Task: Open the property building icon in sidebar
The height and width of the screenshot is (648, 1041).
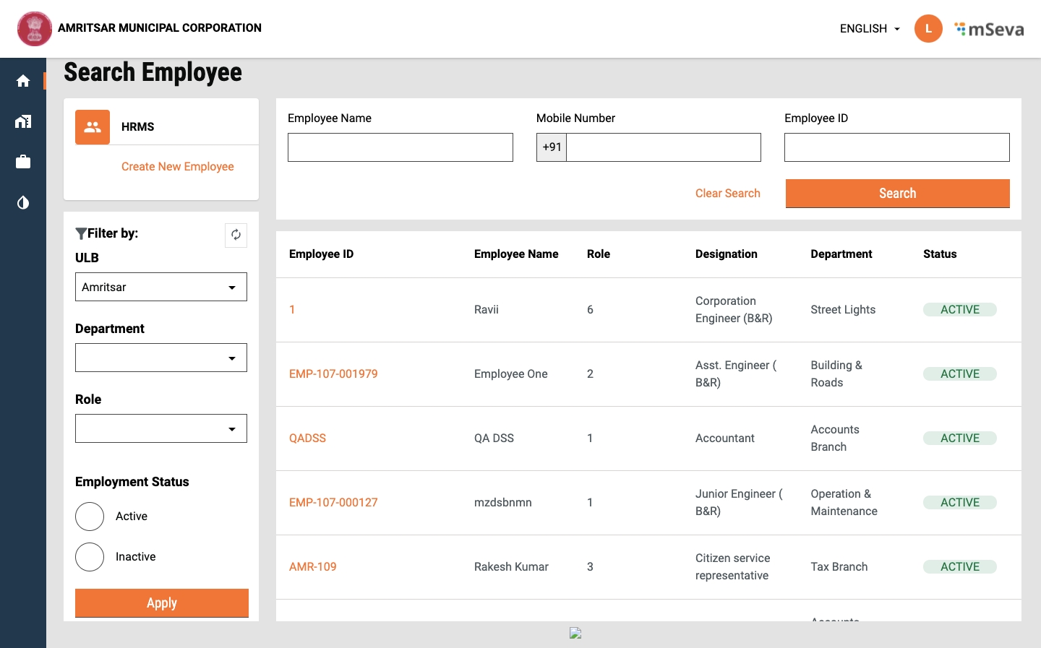Action: tap(23, 121)
